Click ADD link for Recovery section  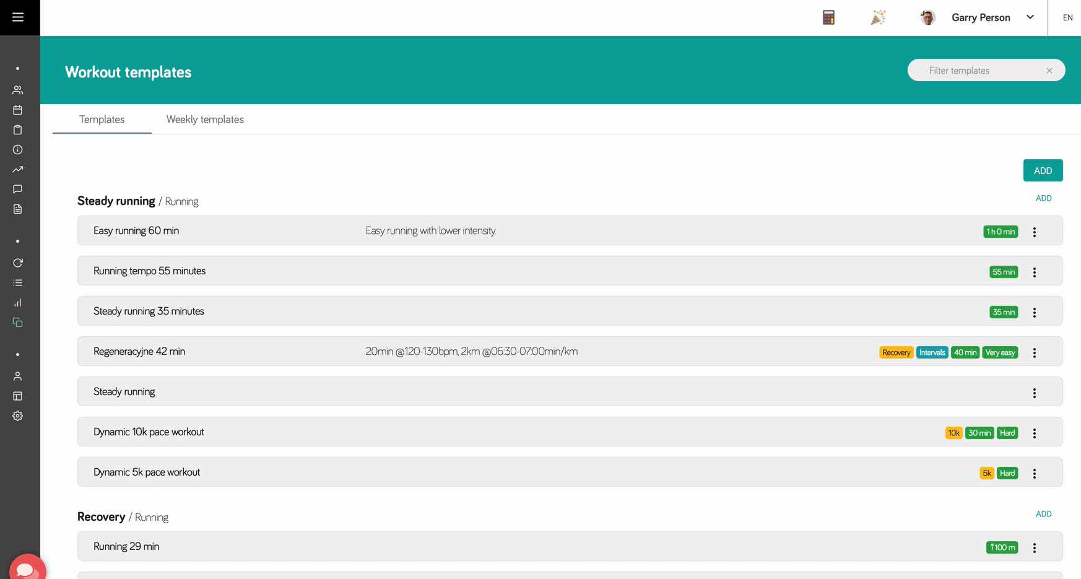click(x=1043, y=514)
